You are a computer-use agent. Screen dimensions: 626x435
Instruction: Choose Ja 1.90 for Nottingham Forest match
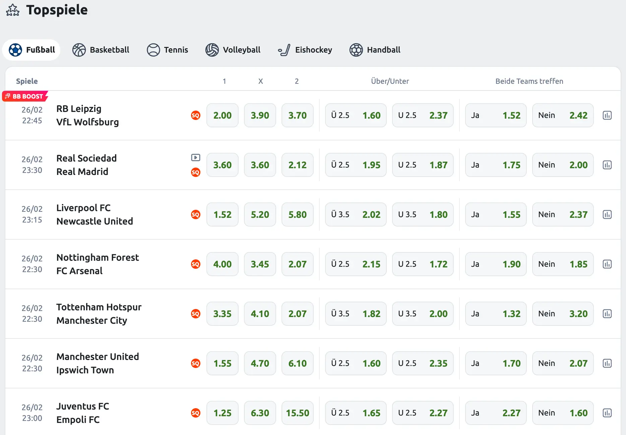pos(496,264)
